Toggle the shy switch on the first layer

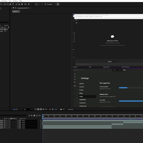5,120
